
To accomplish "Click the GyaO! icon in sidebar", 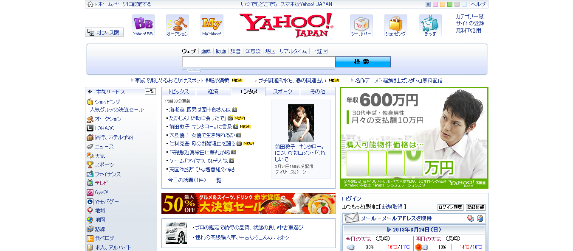I will tap(90, 192).
